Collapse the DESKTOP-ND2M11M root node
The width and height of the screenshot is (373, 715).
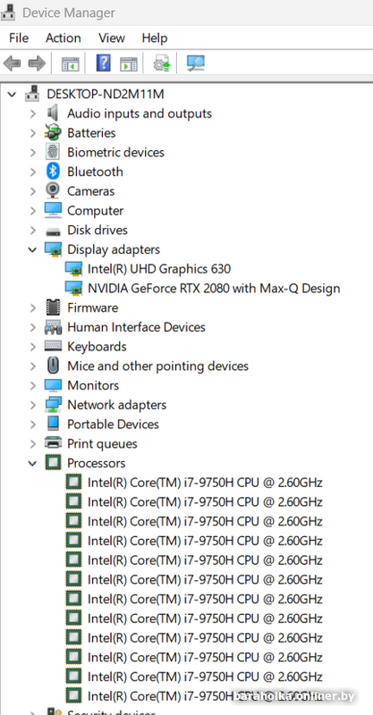pyautogui.click(x=12, y=95)
